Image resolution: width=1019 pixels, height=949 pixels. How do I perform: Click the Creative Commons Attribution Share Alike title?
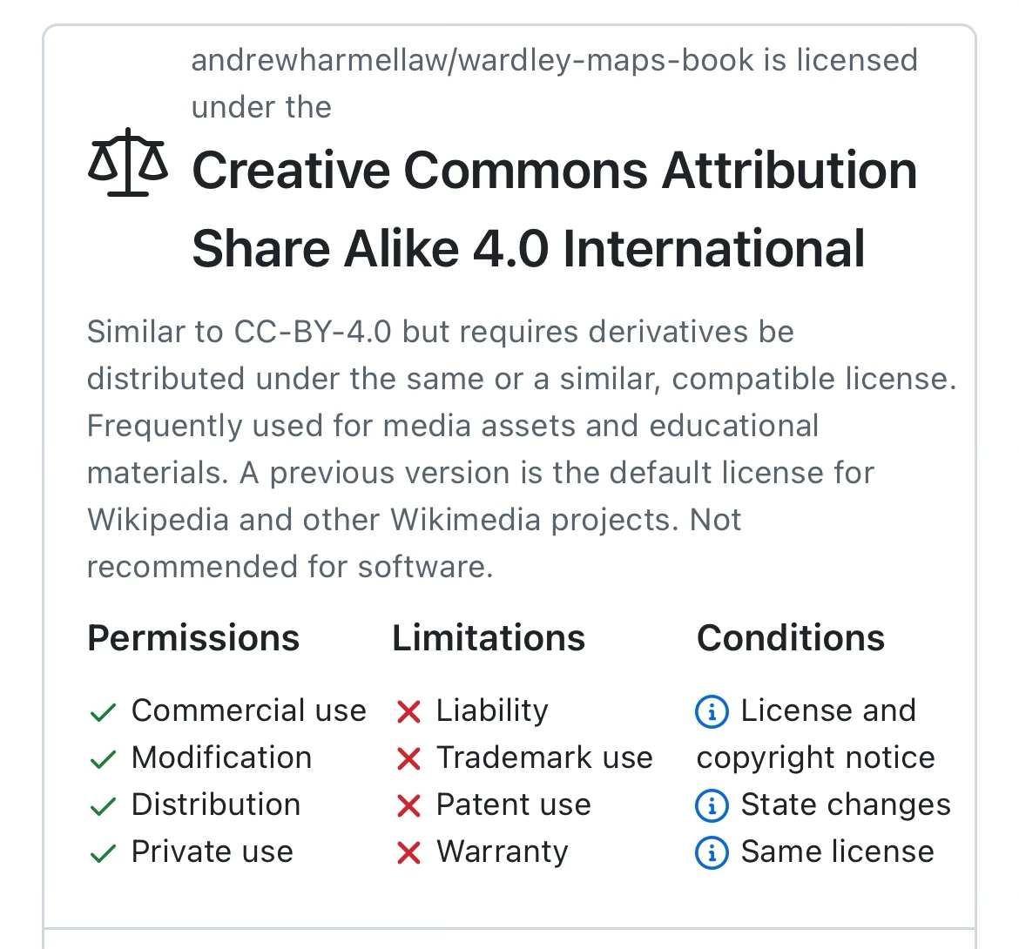click(x=554, y=209)
